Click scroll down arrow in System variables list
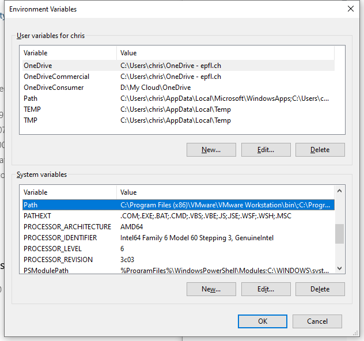Viewport: 364px width, 341px height. (x=339, y=268)
